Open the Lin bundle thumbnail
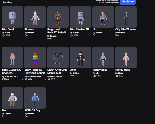The width and height of the screenshot is (155, 124). [103, 17]
